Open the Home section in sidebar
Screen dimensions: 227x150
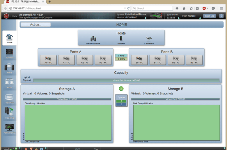[x=9, y=38]
